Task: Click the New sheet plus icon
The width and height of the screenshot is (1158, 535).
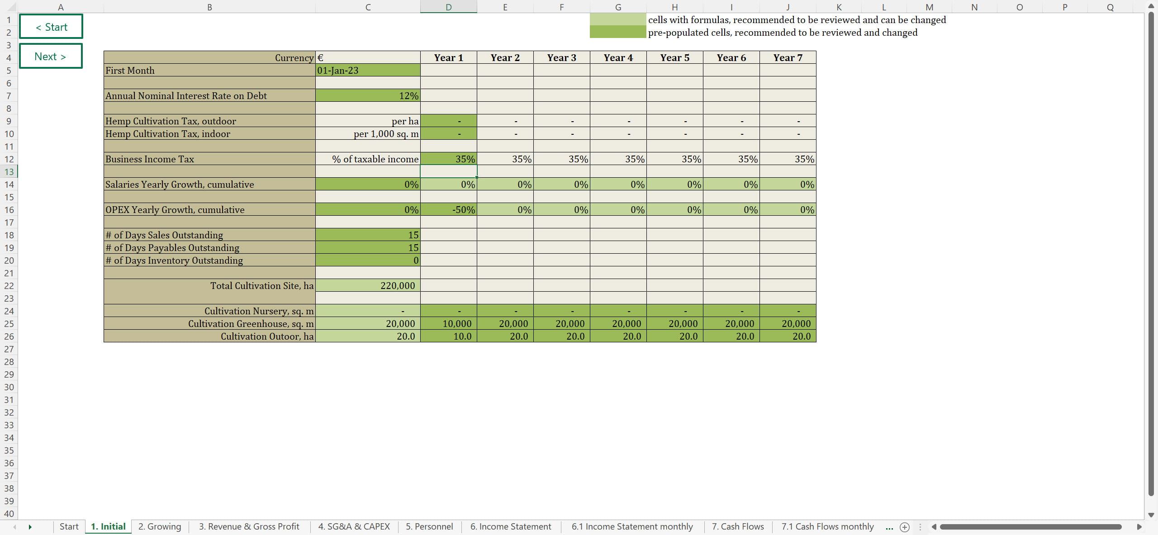Action: pos(904,527)
